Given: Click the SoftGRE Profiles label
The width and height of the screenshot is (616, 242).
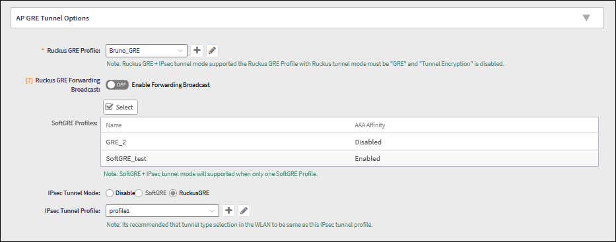Looking at the screenshot, I should pos(75,123).
